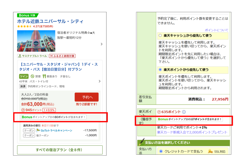
Task: Click the Bonus 対象 green badge
Action: 28,15
